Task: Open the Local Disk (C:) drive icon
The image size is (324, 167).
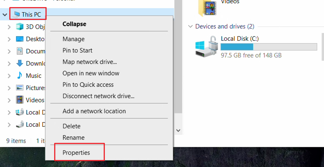Action: (x=206, y=47)
